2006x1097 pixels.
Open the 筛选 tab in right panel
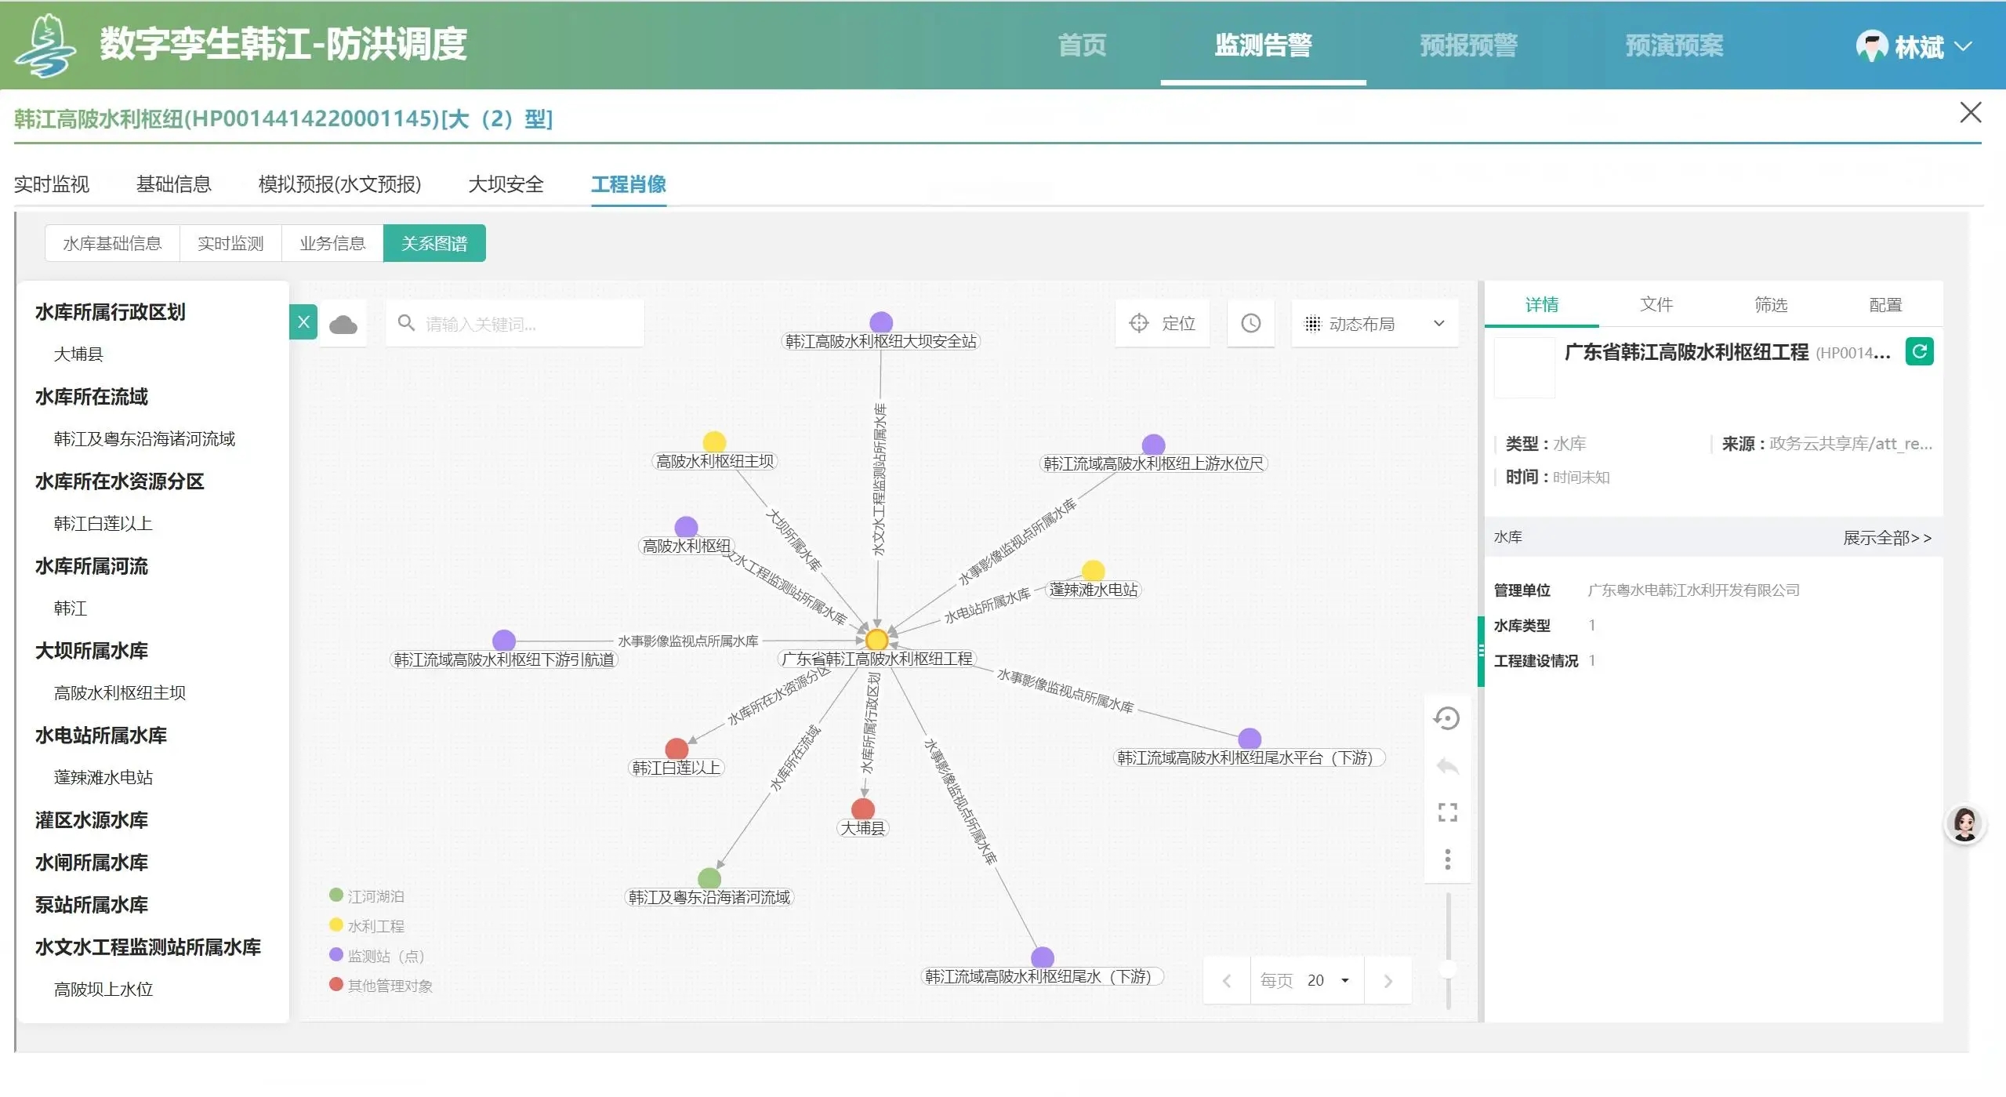point(1770,304)
